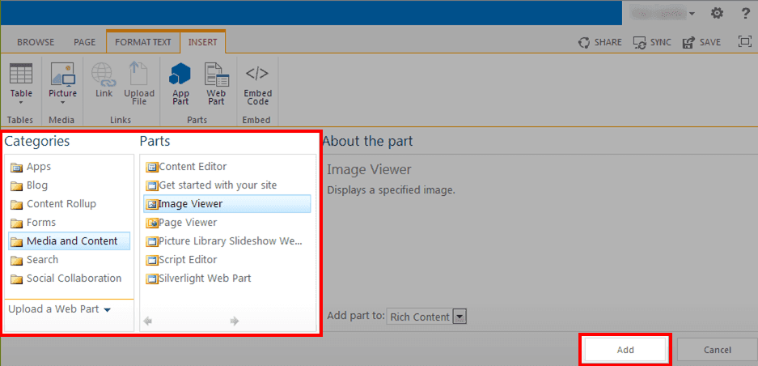Click the App Part icon
The image size is (758, 366).
point(180,74)
